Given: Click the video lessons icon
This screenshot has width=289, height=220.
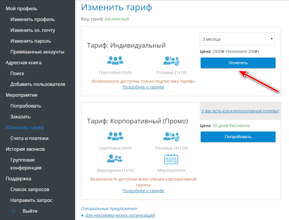Looking at the screenshot, I should click(115, 158).
